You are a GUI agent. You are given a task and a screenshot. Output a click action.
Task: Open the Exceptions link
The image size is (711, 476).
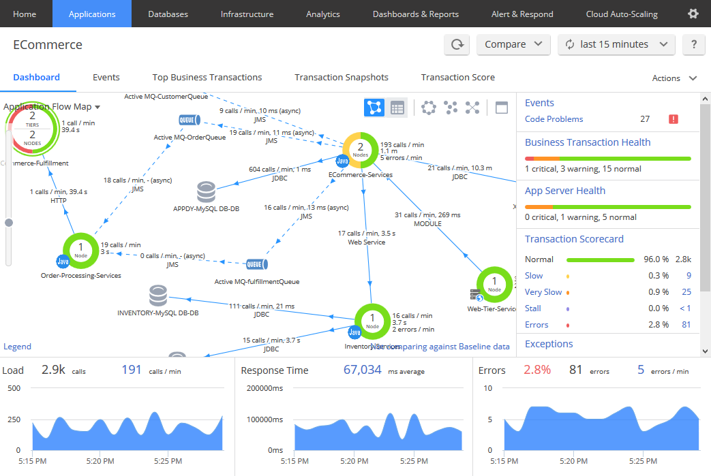pos(549,344)
